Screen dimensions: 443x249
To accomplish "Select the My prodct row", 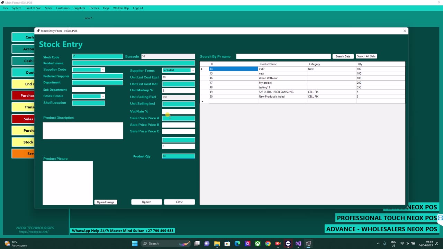I will (302, 83).
